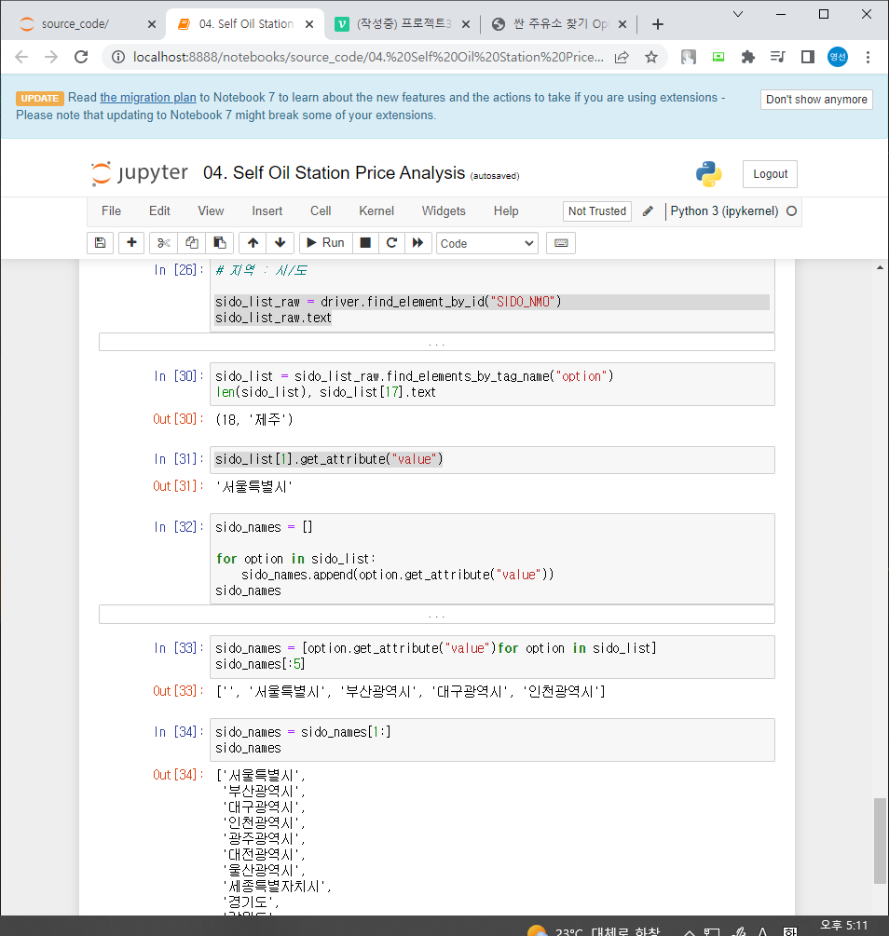
Task: Rename notebook via title text
Action: [334, 173]
